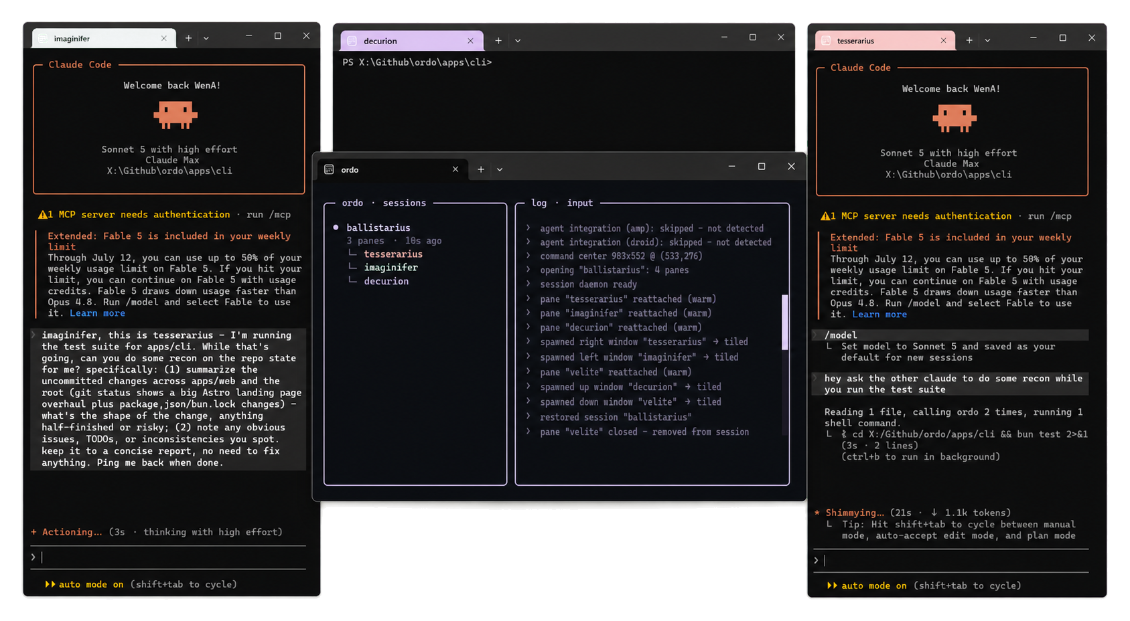The width and height of the screenshot is (1130, 621).
Task: Click 'agent integration (amp)' log line
Action: (651, 229)
